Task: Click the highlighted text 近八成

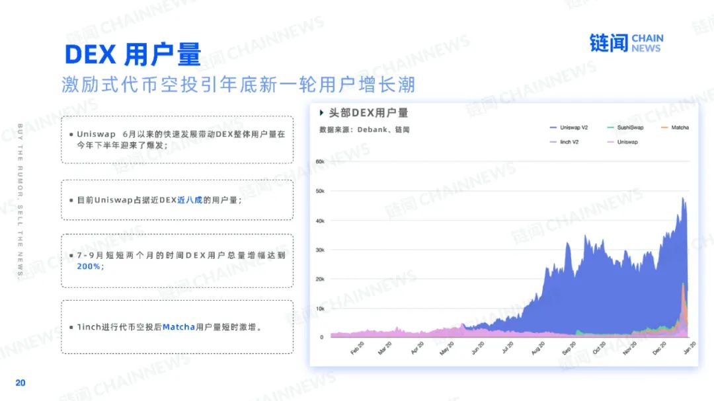Action: click(x=190, y=200)
